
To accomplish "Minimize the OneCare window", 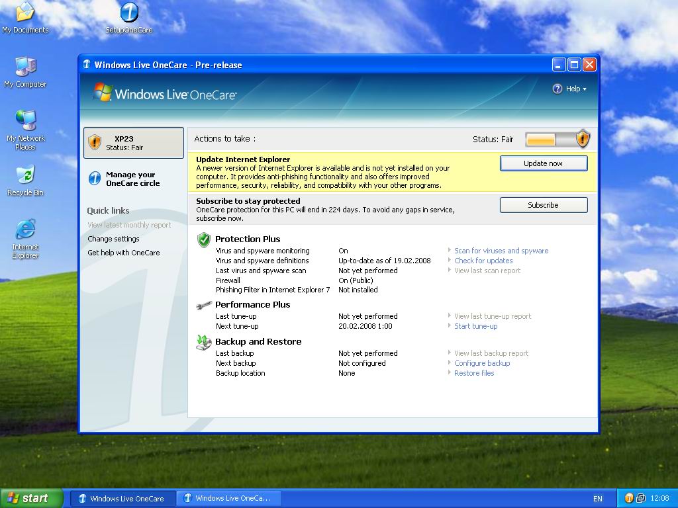I will (x=559, y=65).
